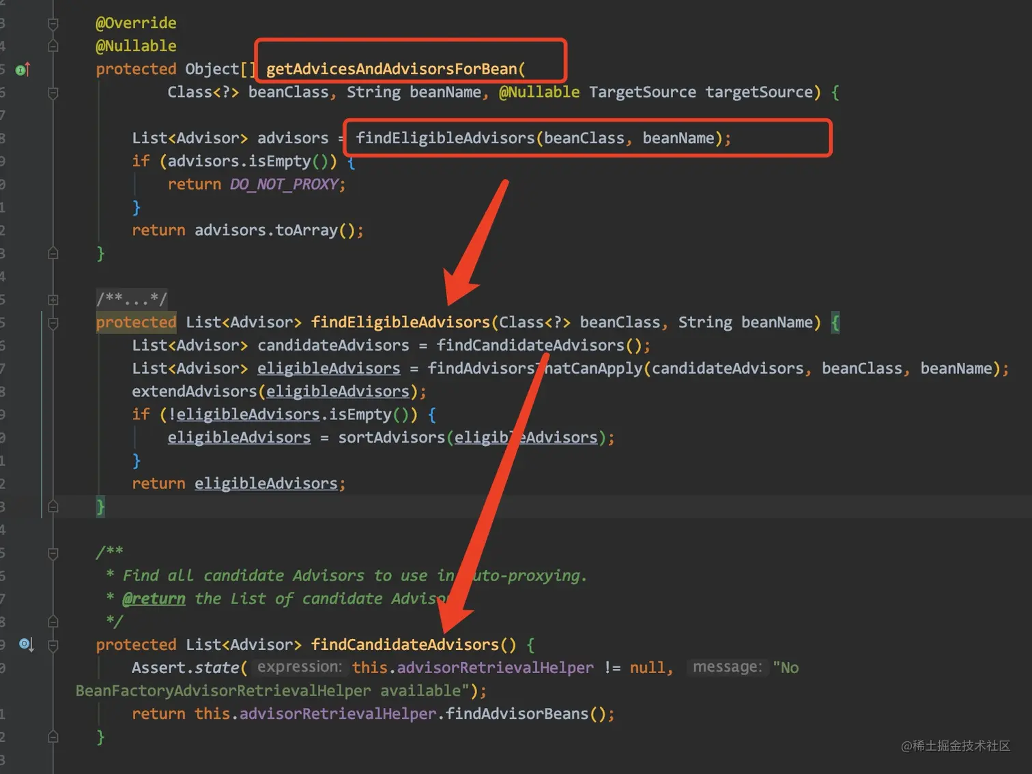The width and height of the screenshot is (1032, 774).
Task: Click the TargetSource parameter type
Action: pos(642,92)
